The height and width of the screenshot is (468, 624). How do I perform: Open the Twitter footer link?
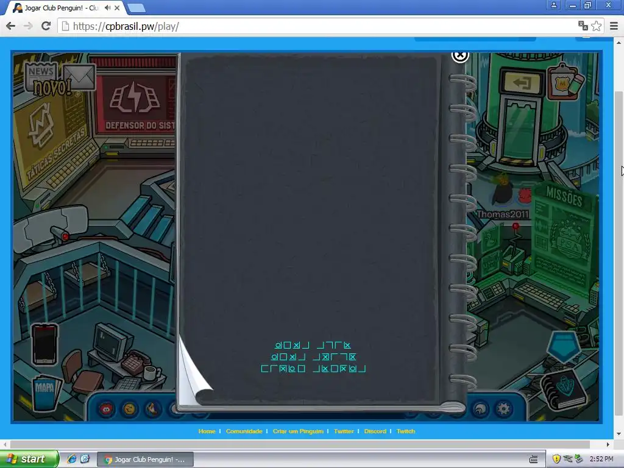[x=344, y=431]
